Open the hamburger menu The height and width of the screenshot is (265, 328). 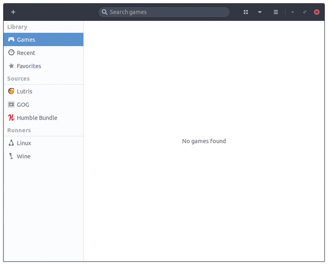point(276,12)
